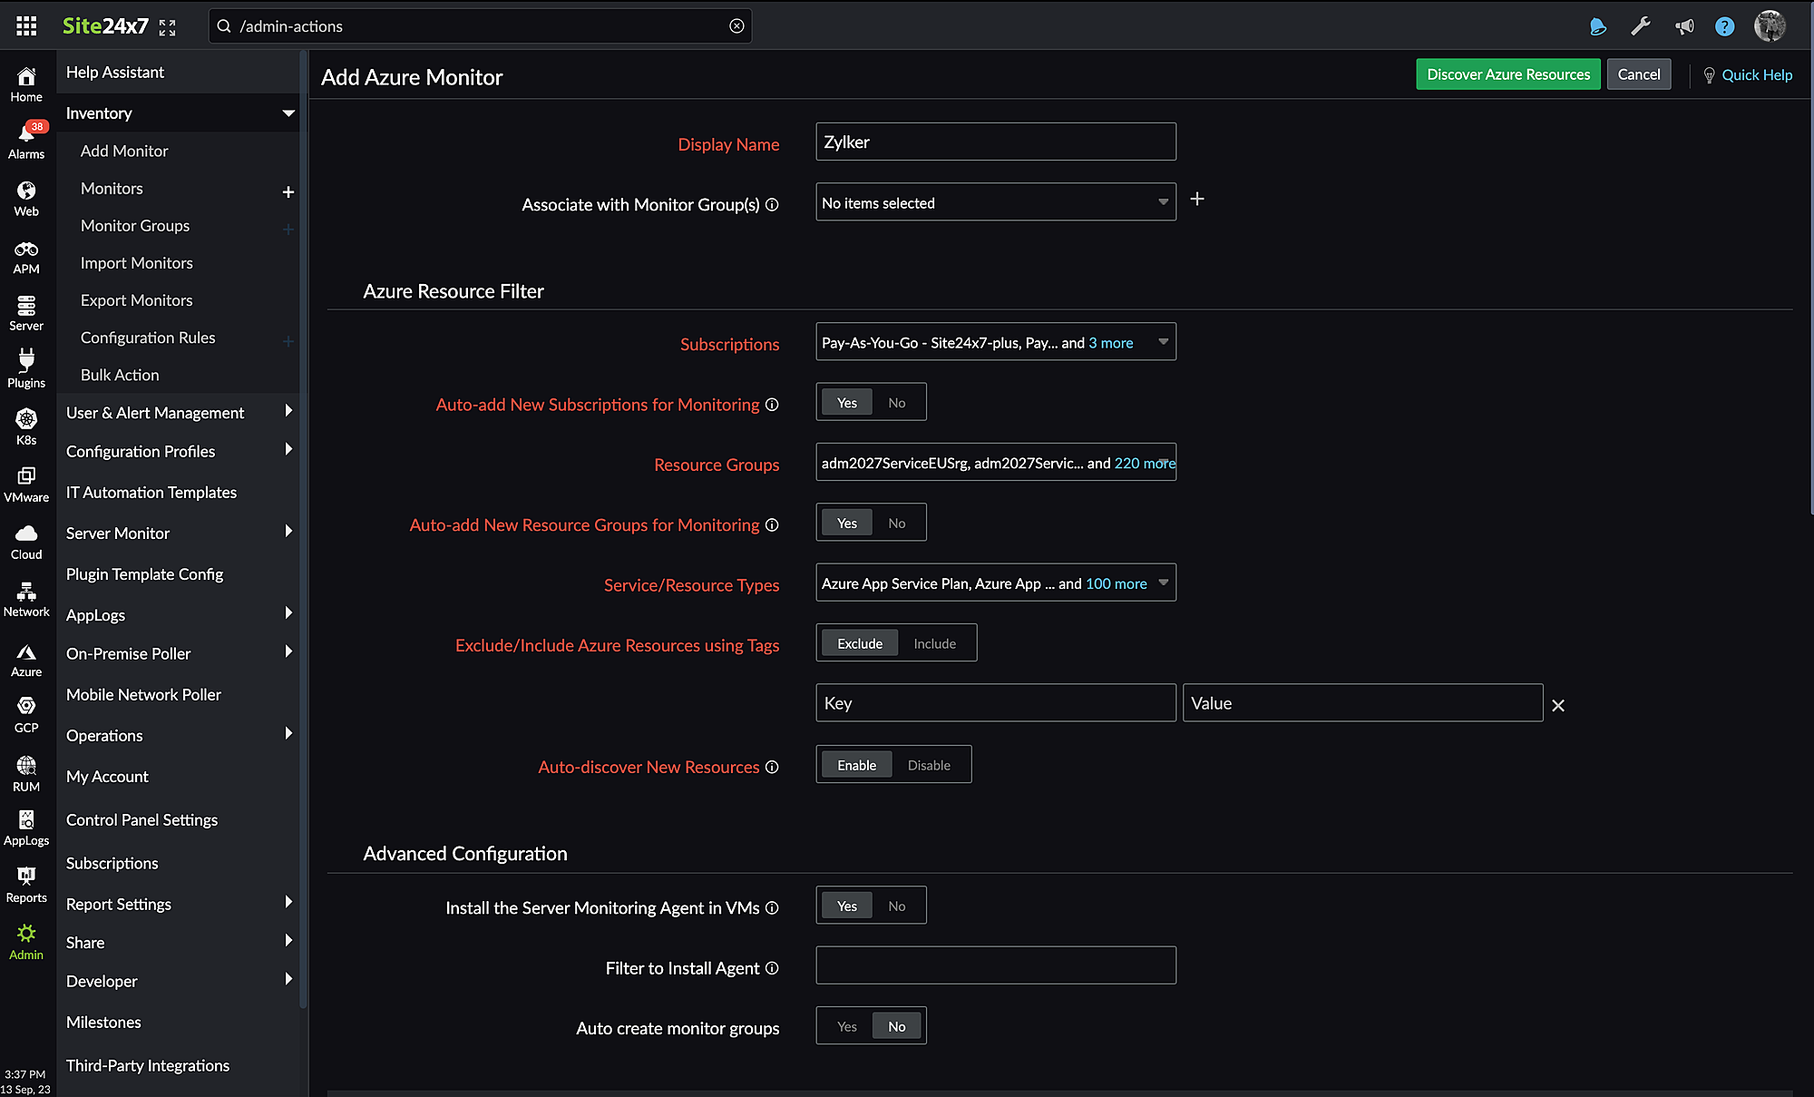This screenshot has width=1814, height=1097.
Task: Open the Associate with Monitor Groups dropdown
Action: pos(996,202)
